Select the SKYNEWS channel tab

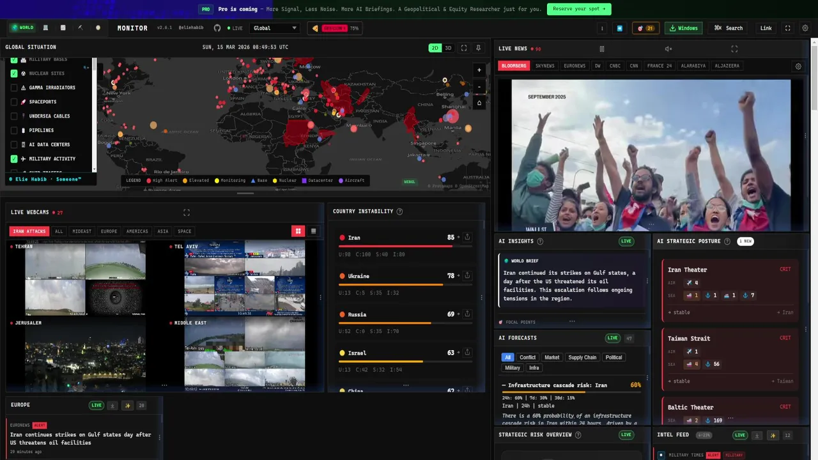(545, 66)
